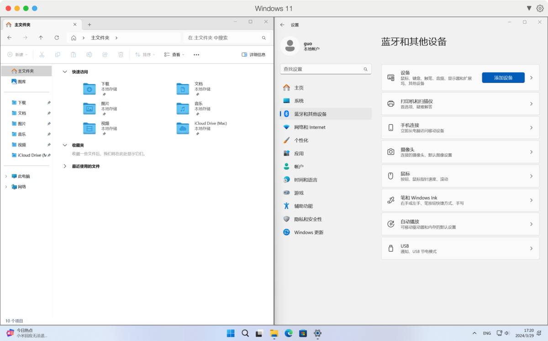The image size is (548, 341).
Task: Select 图片 in the File Explorer sidebar
Action: [x=26, y=124]
